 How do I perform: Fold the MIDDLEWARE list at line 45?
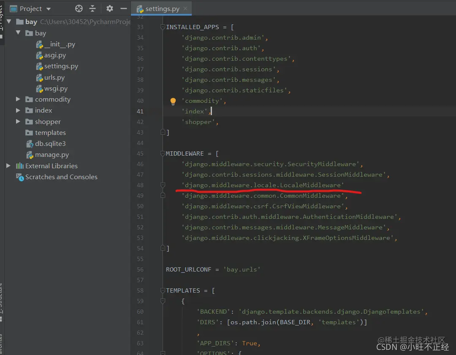pos(163,153)
